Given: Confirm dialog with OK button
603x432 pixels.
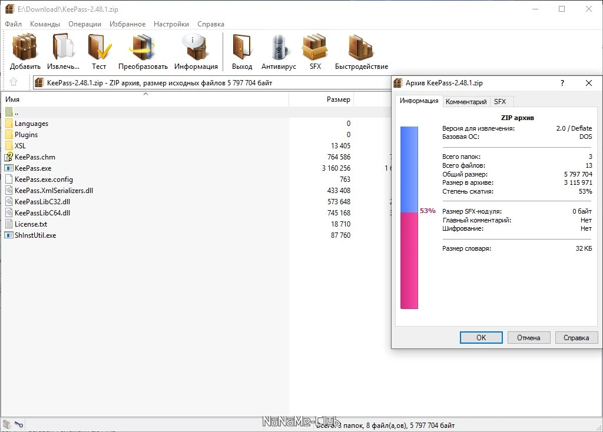Looking at the screenshot, I should pos(481,337).
